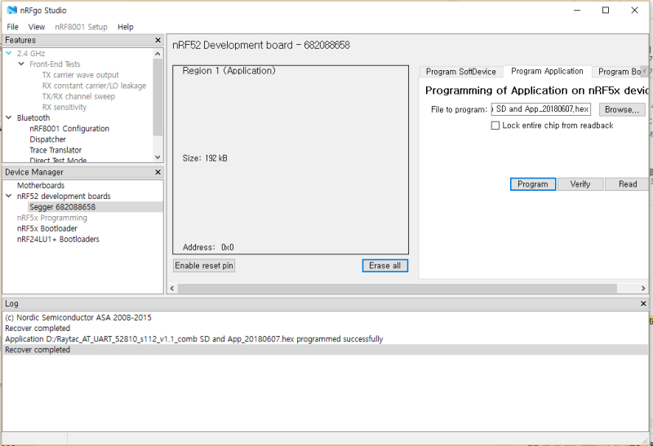Click horizontal scrollbar right arrow
653x446 pixels.
click(x=643, y=289)
